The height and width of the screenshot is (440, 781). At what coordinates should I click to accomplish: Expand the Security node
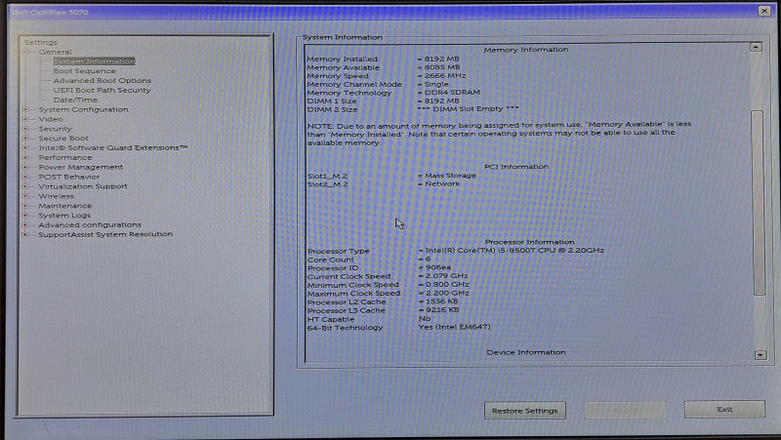point(26,129)
